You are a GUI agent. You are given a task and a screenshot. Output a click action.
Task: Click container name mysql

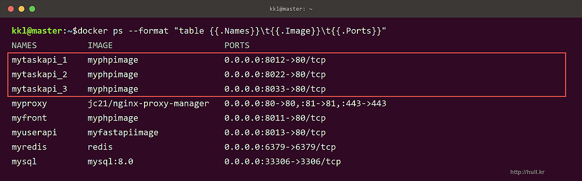pos(24,162)
